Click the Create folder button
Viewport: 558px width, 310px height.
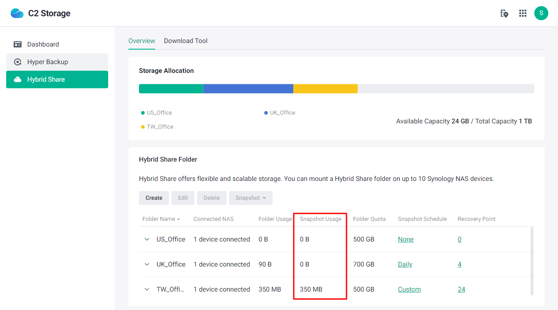(x=153, y=198)
